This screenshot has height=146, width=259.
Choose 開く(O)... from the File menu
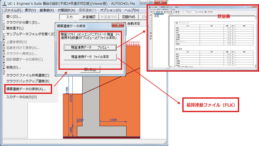[13, 17]
